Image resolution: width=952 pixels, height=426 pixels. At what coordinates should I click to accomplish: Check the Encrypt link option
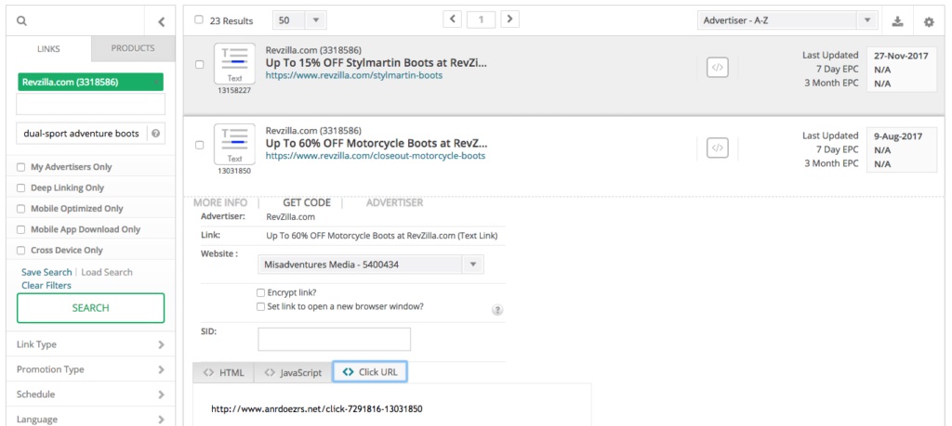tap(260, 292)
